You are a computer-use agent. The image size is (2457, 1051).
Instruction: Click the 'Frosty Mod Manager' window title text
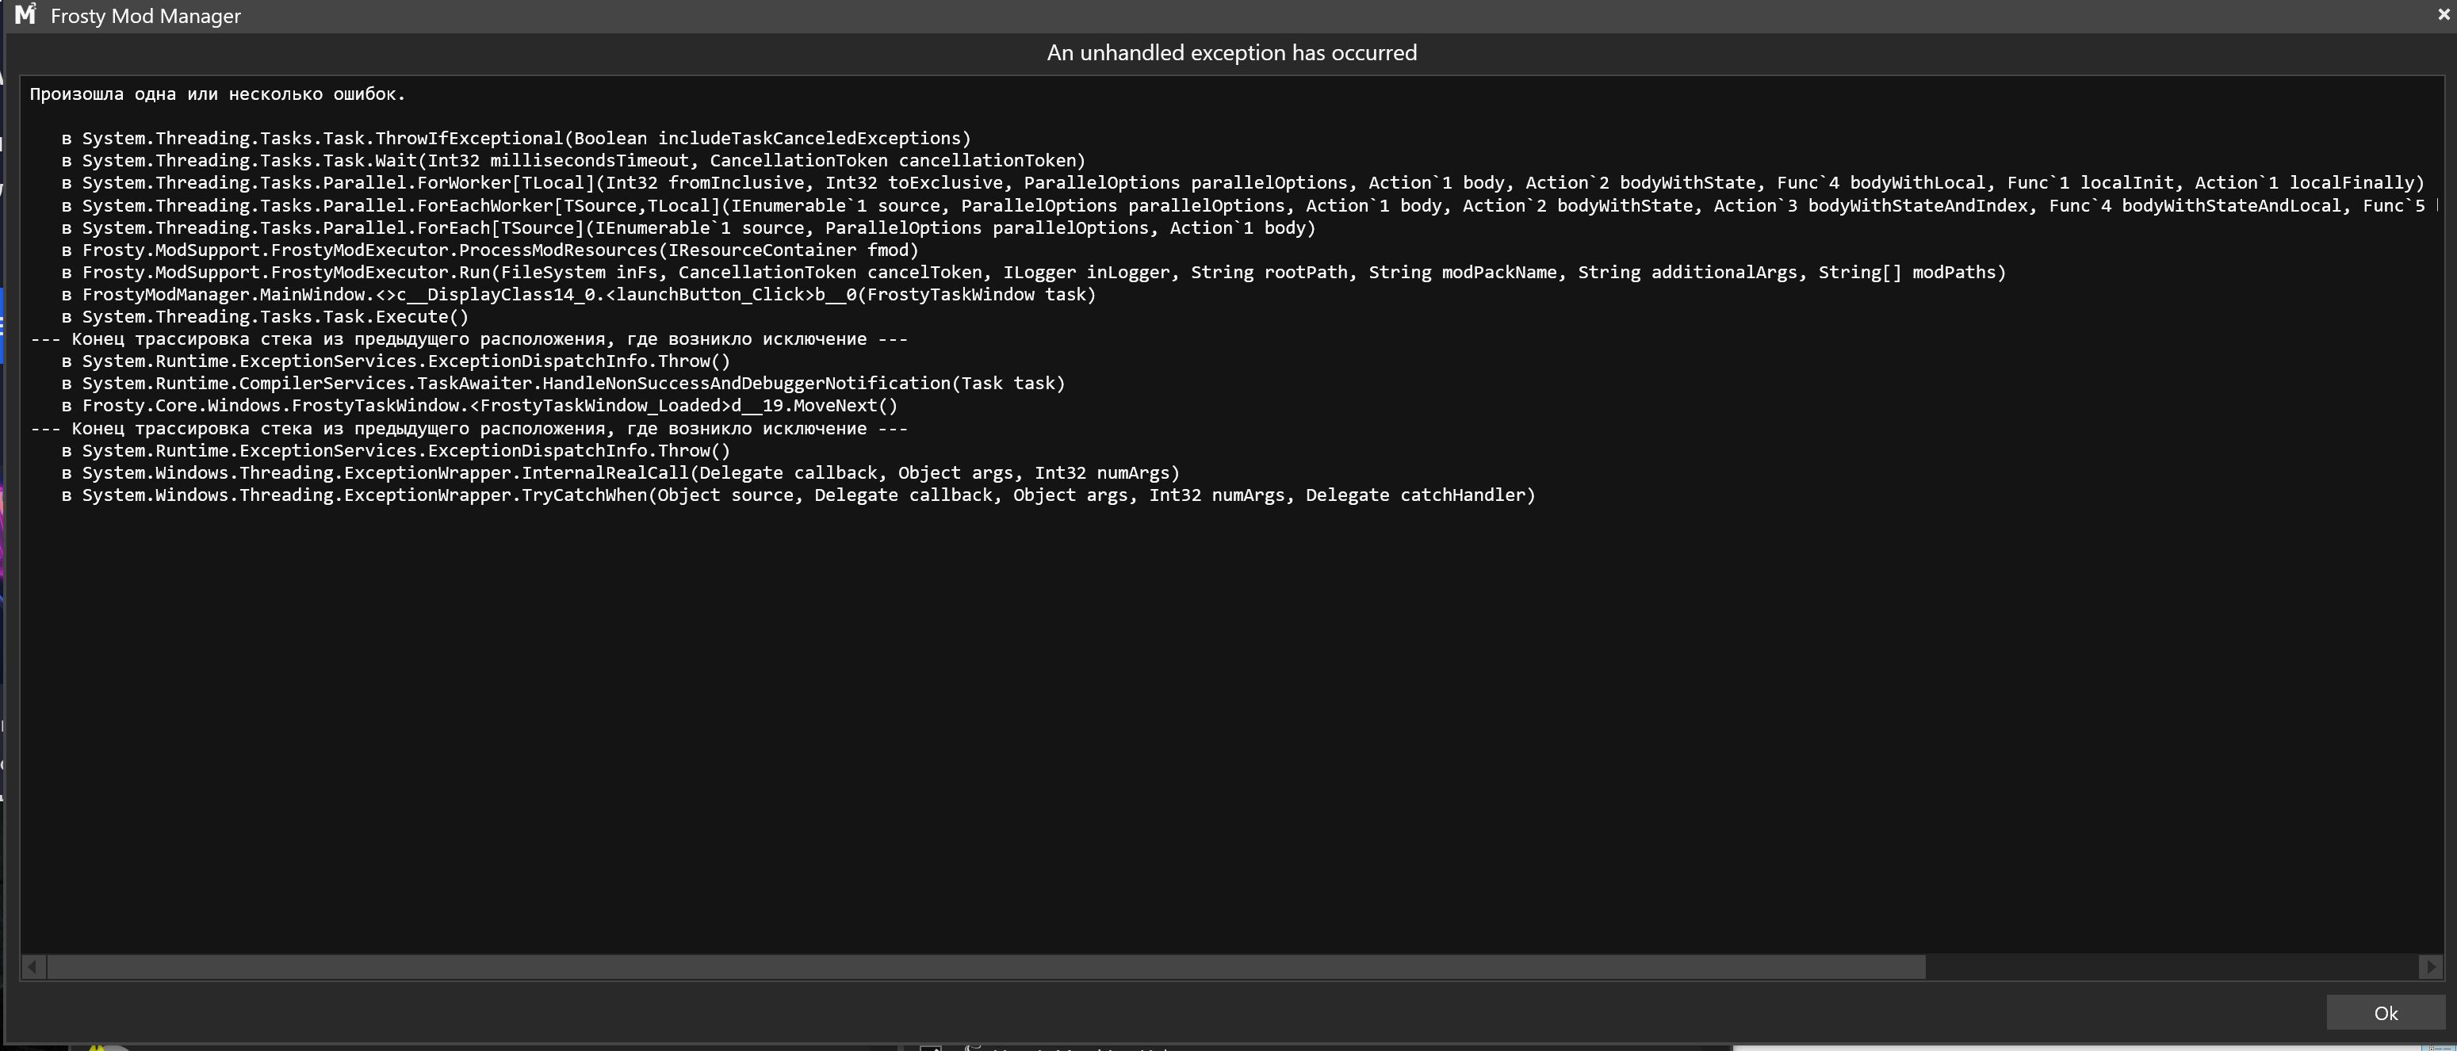pos(146,16)
